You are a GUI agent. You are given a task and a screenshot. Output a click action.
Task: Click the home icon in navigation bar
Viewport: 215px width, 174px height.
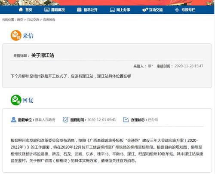pyautogui.click(x=21, y=9)
